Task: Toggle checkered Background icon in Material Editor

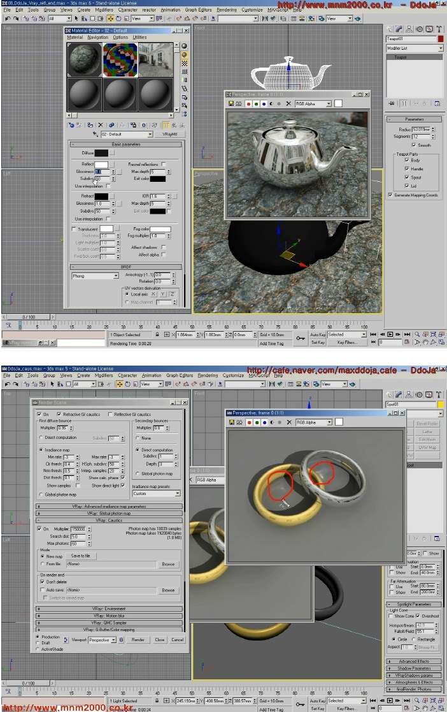Action: [184, 63]
